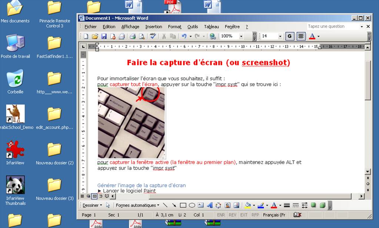The width and height of the screenshot is (379, 228).
Task: Open the Affichage menu
Action: pyautogui.click(x=130, y=27)
